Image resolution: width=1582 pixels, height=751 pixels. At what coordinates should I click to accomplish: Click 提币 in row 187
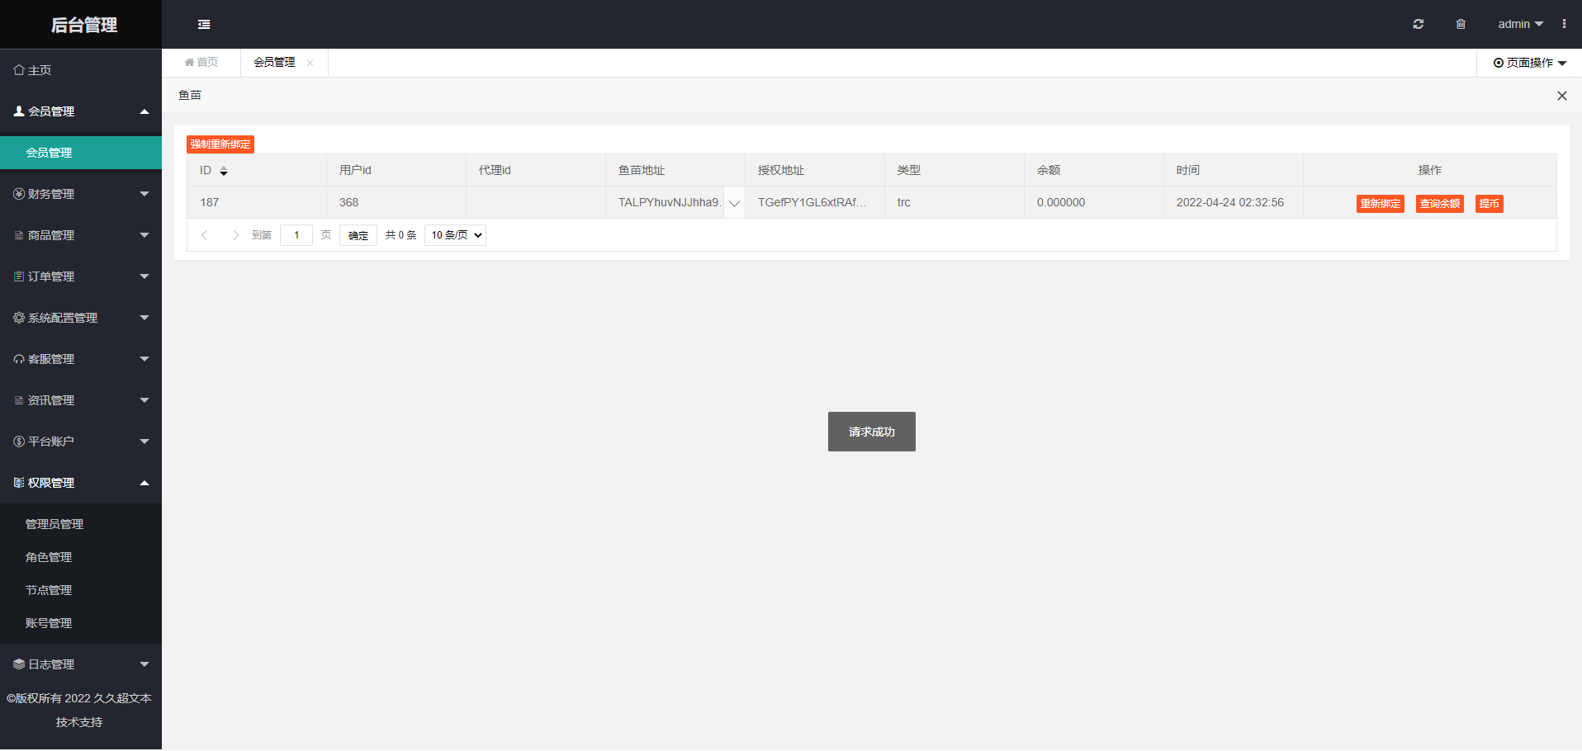pyautogui.click(x=1490, y=204)
